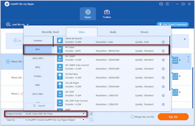Expand the disc title dropdown arrow at top right

185,39
